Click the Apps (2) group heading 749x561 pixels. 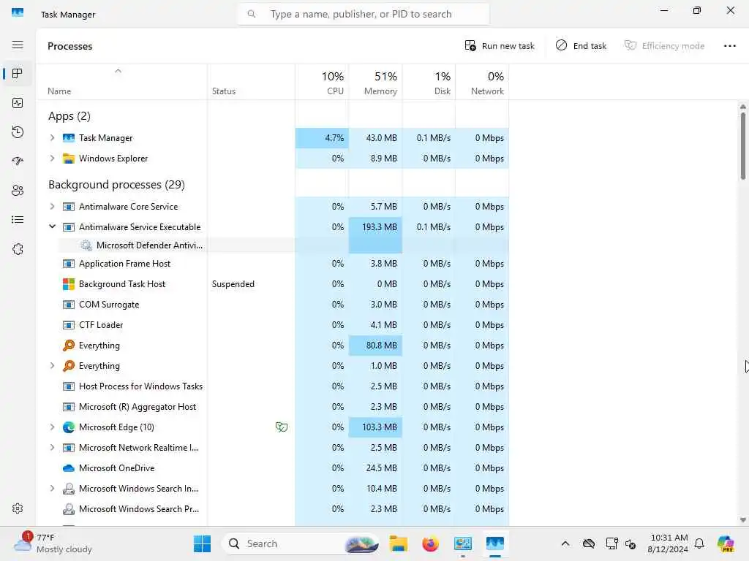pyautogui.click(x=69, y=116)
